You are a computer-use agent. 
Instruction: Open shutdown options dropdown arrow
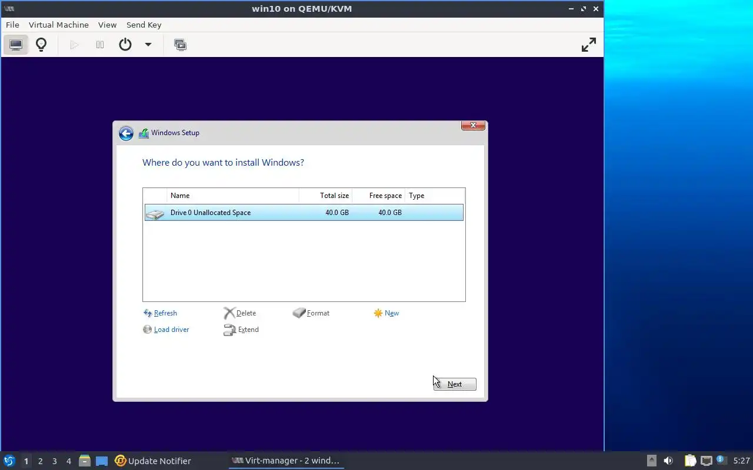click(148, 45)
